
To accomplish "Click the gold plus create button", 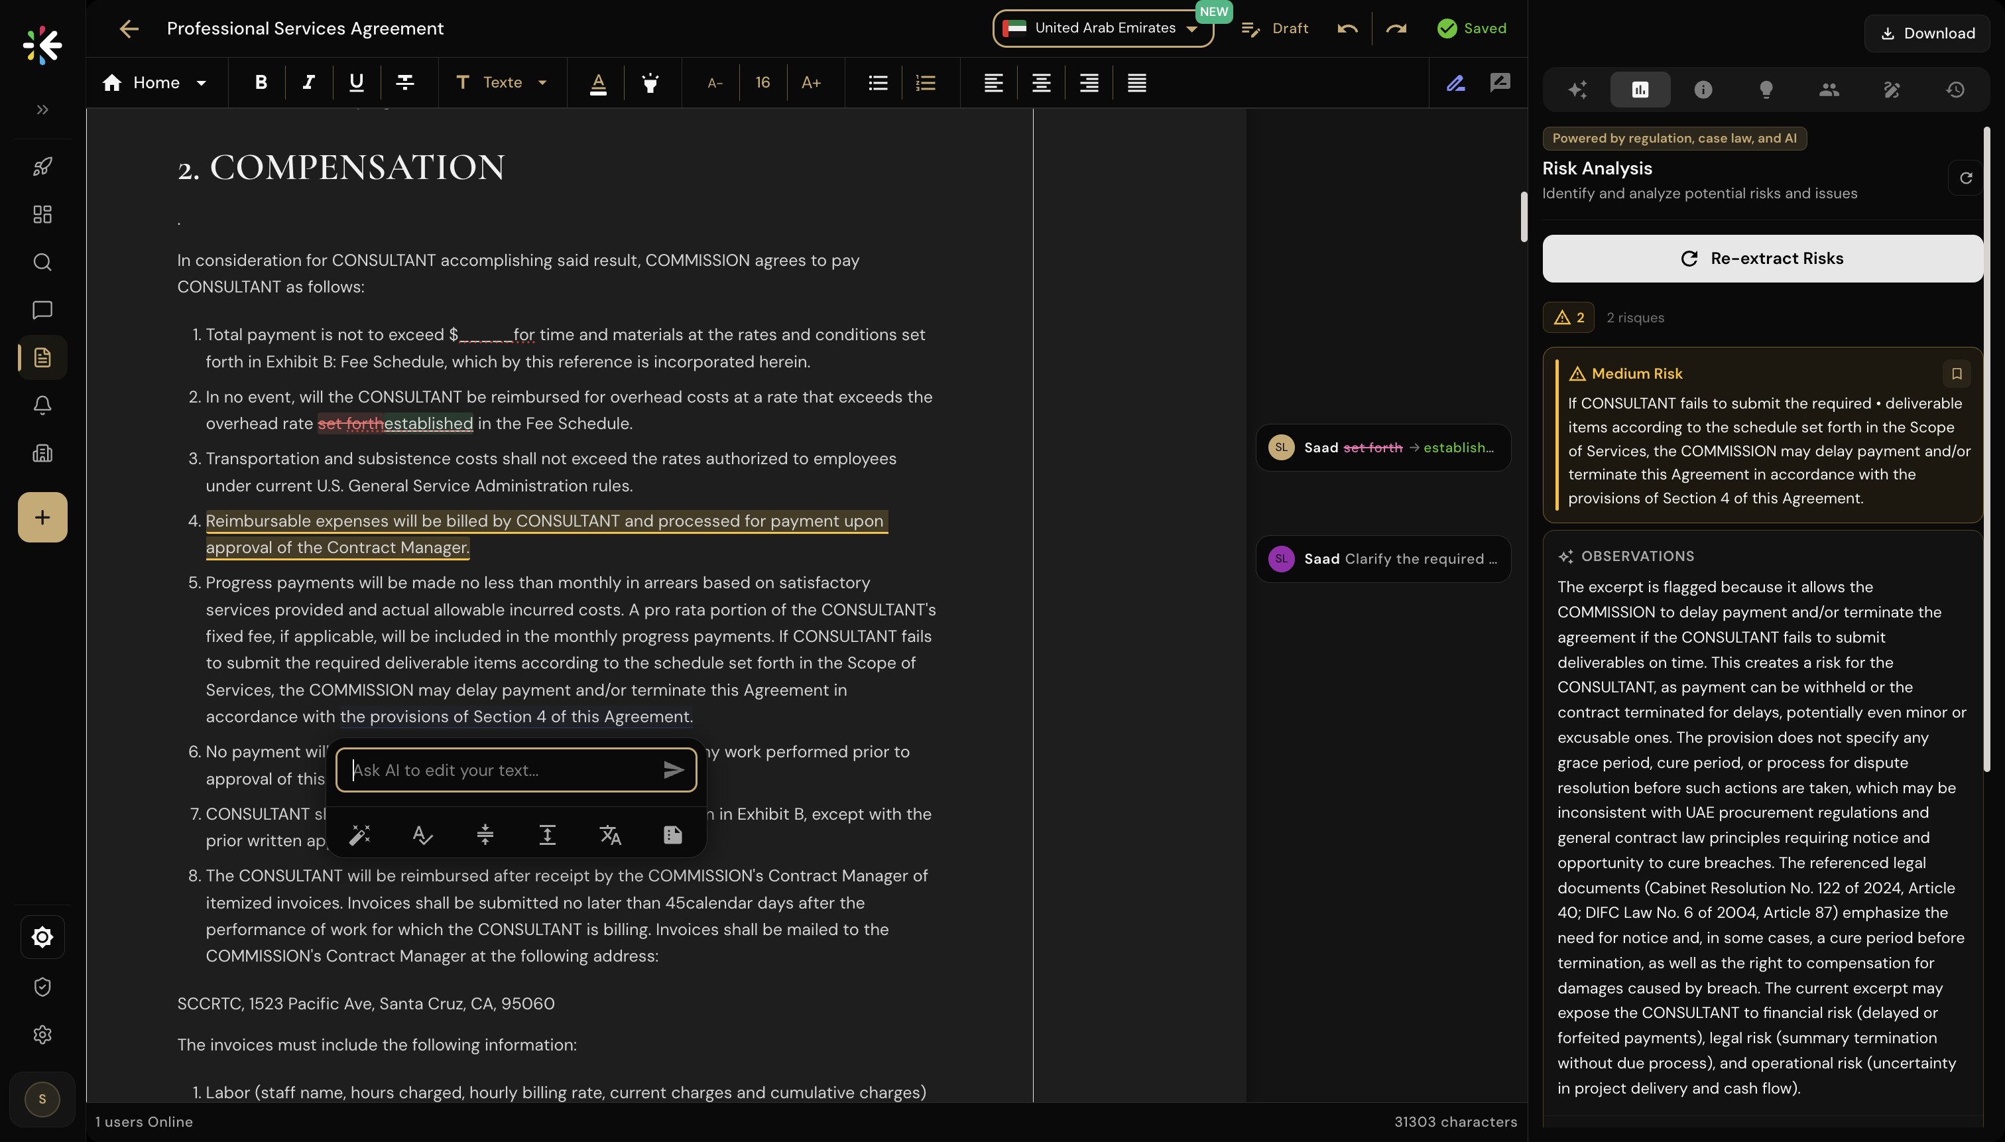I will (42, 518).
